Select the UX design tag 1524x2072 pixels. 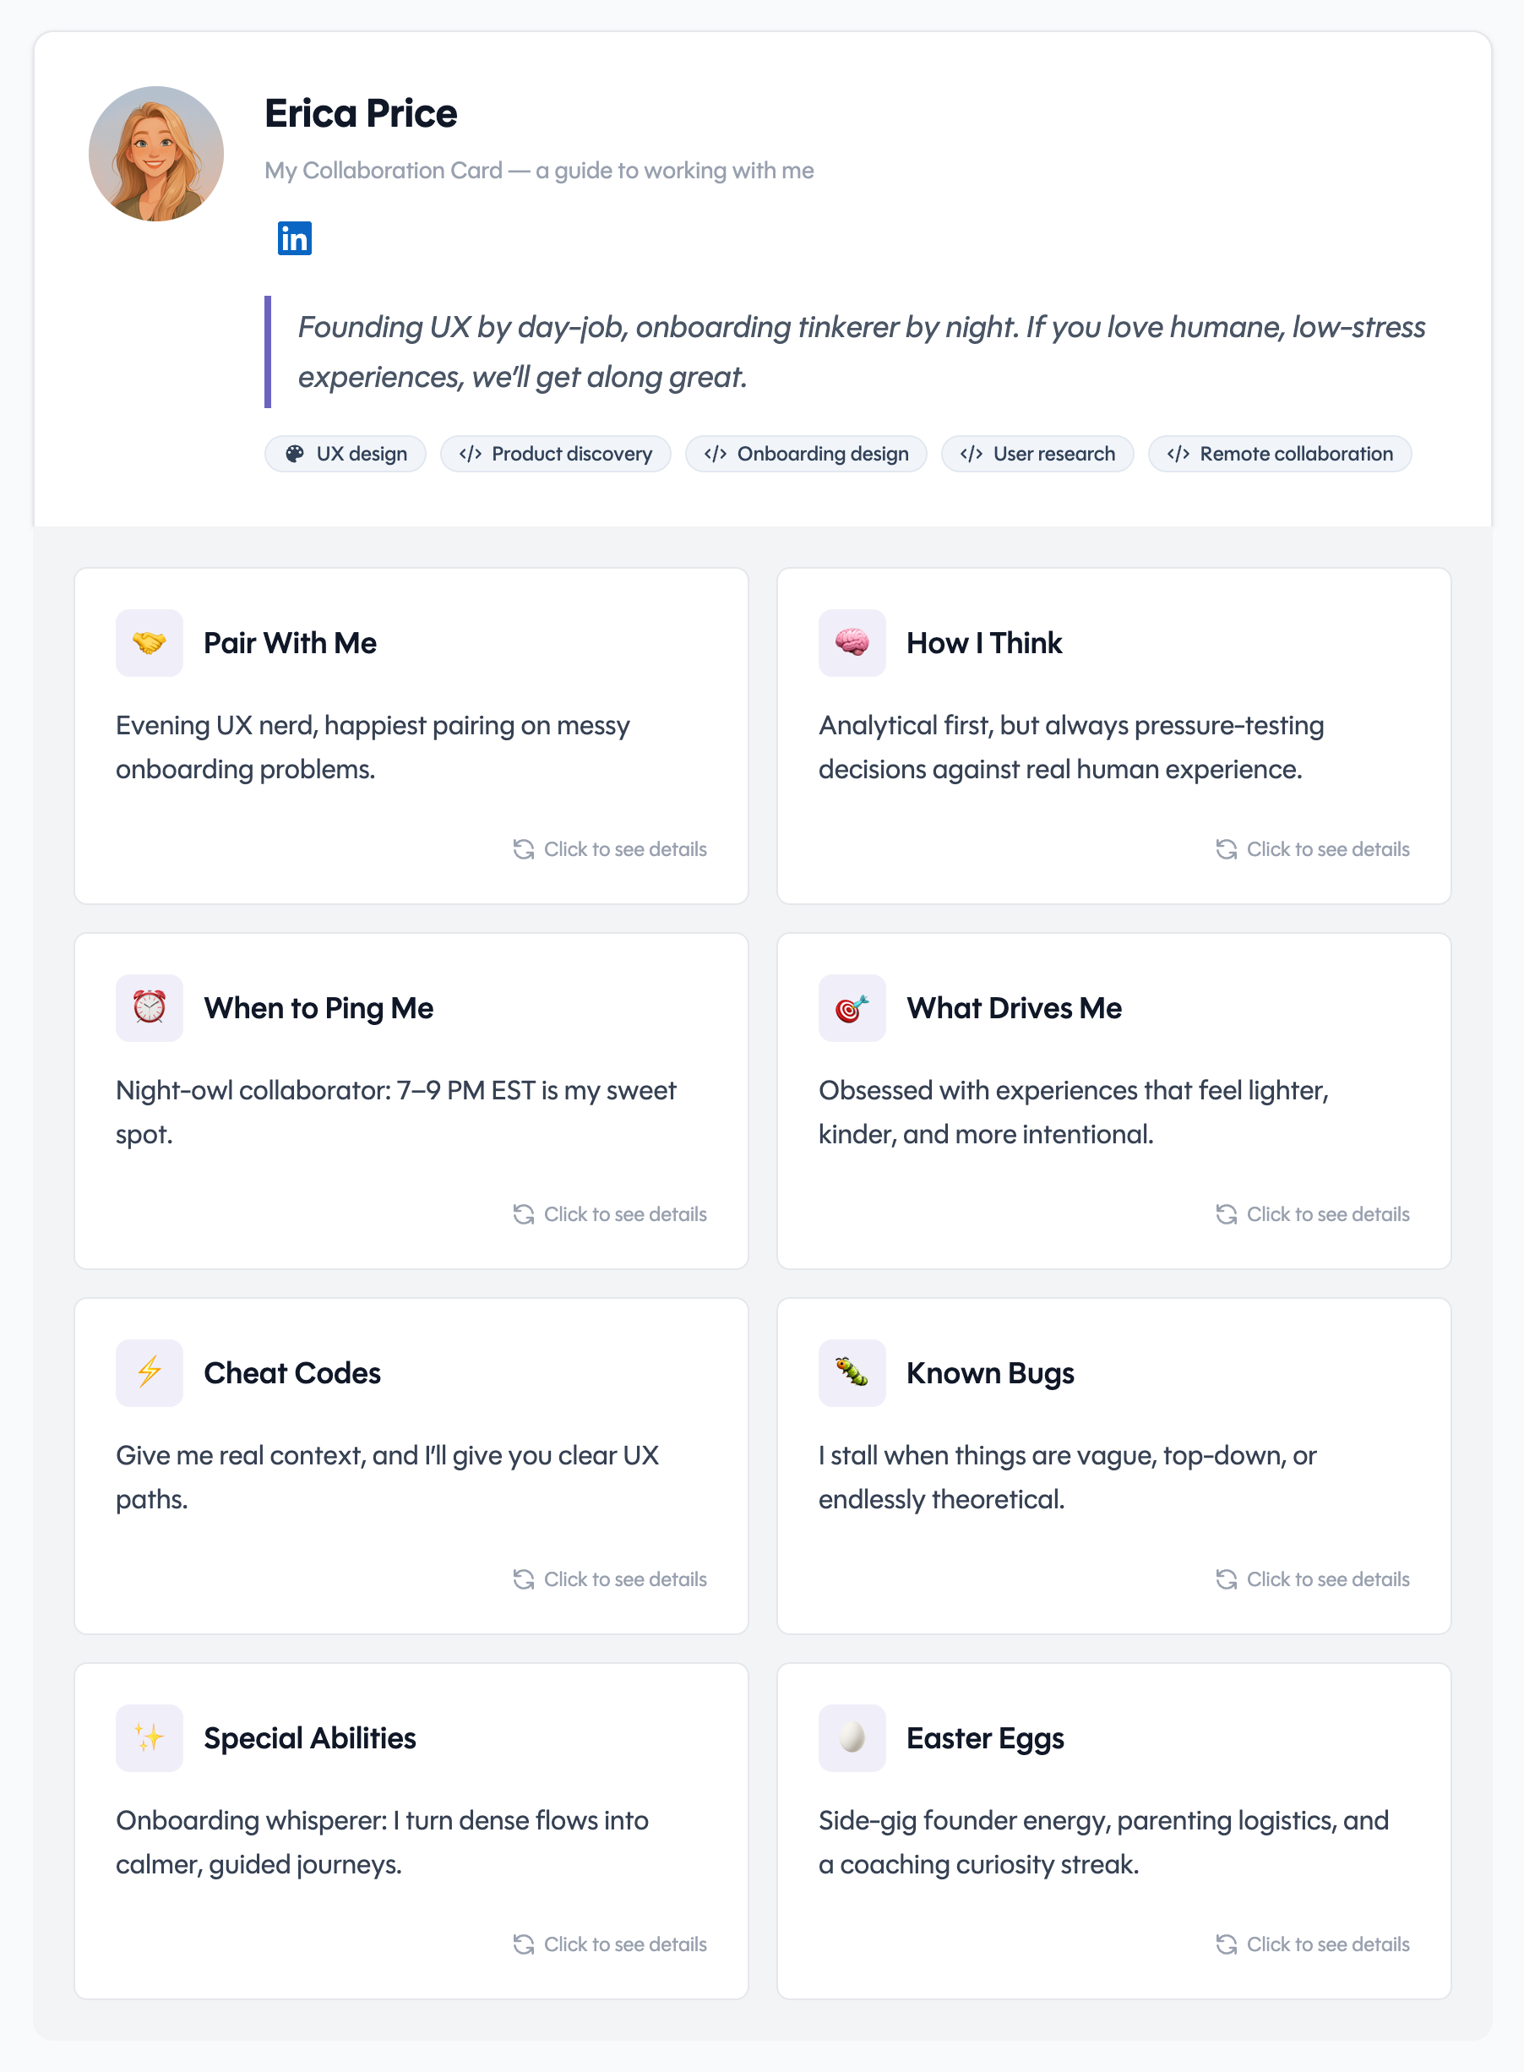pos(346,454)
